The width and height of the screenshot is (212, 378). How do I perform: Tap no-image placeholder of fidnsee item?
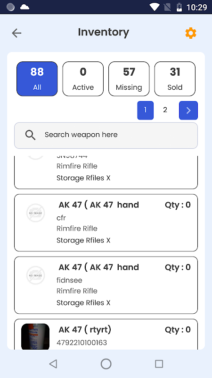(x=36, y=275)
